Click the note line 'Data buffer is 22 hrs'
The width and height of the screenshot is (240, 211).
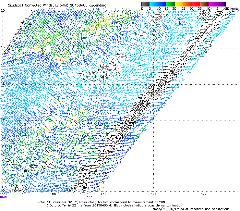click(114, 205)
